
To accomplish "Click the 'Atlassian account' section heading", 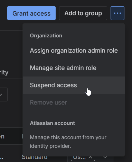I will [x=53, y=123].
